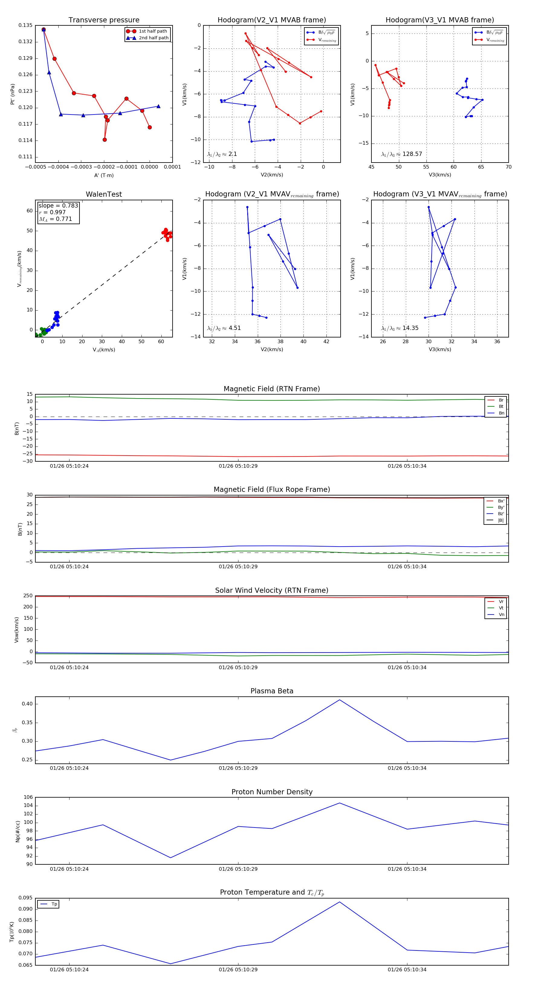The width and height of the screenshot is (544, 997).
Task: Click "B/√μ0ρ" legend entry in V2_V1 MVAB hodogram
Action: coord(321,33)
